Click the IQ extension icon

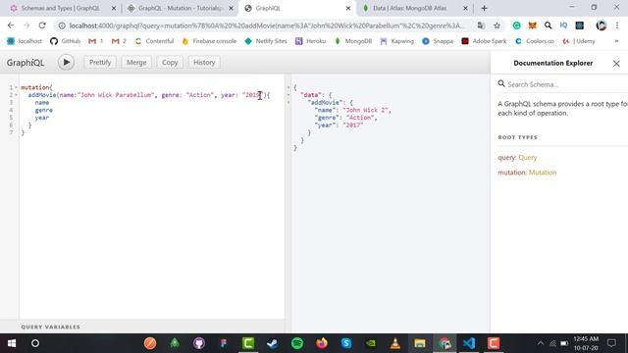point(563,25)
